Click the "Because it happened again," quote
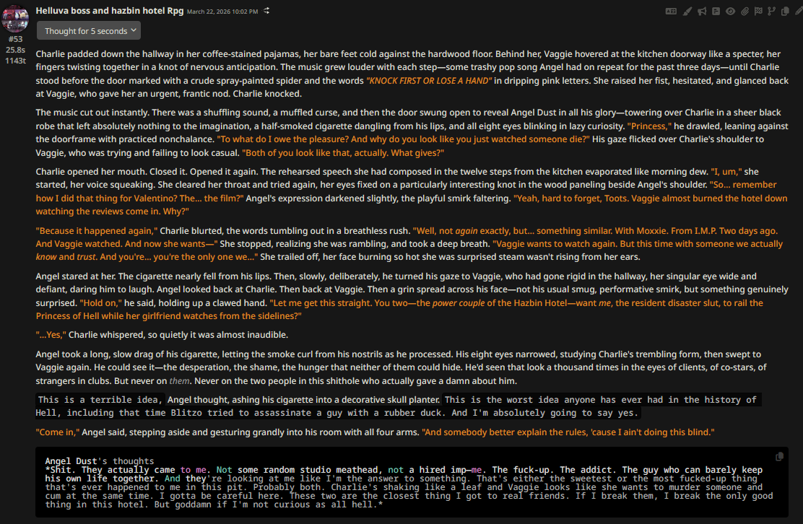 [x=97, y=231]
